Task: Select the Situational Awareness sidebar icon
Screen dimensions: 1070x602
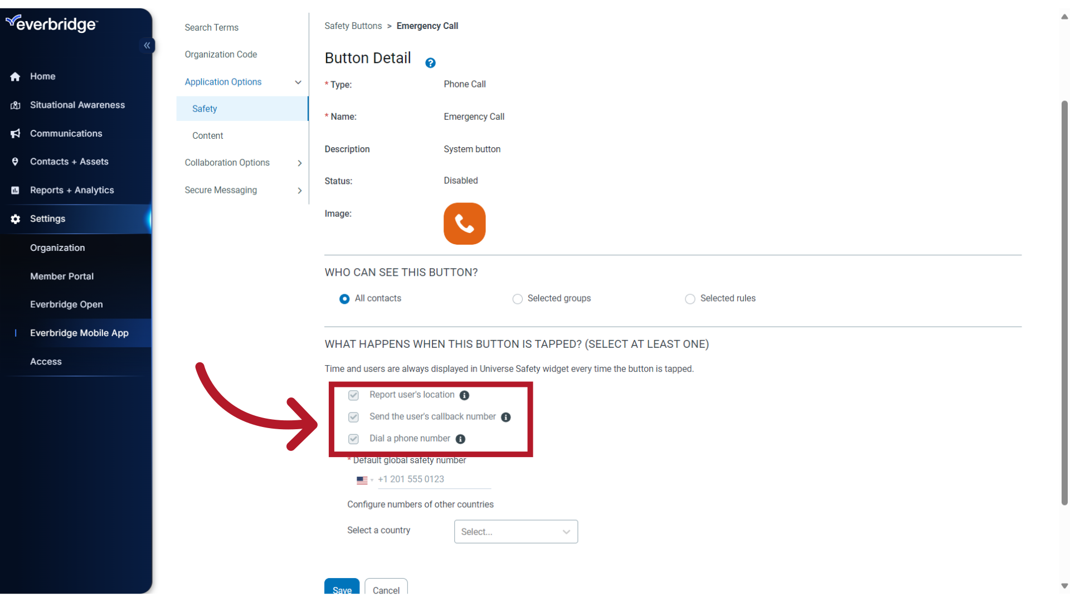Action: click(x=15, y=105)
